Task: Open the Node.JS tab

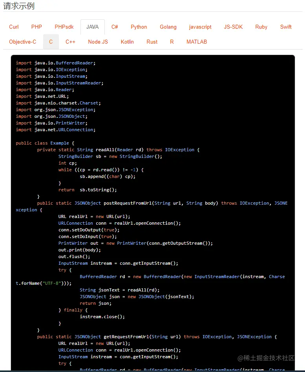Action: tap(98, 42)
